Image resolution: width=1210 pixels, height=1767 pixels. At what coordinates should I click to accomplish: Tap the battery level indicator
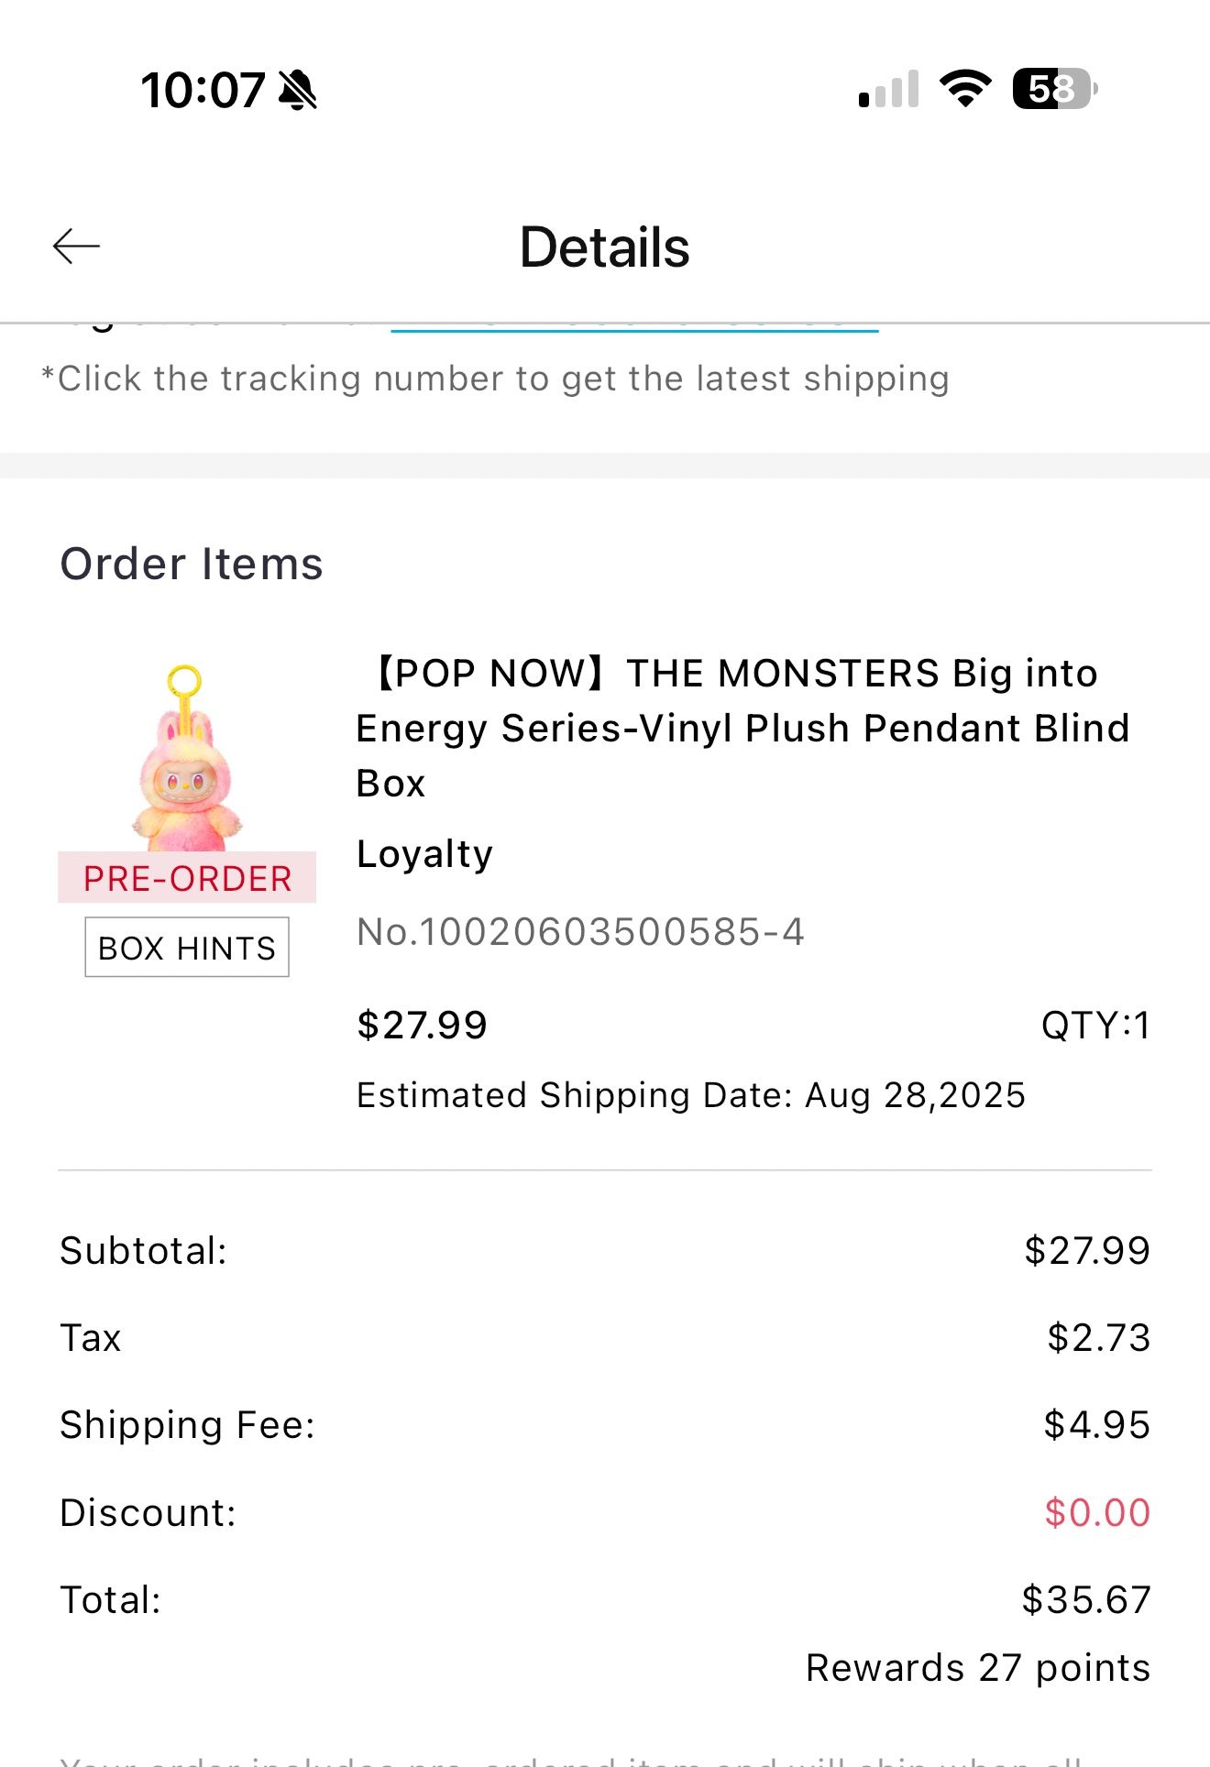click(x=1053, y=89)
